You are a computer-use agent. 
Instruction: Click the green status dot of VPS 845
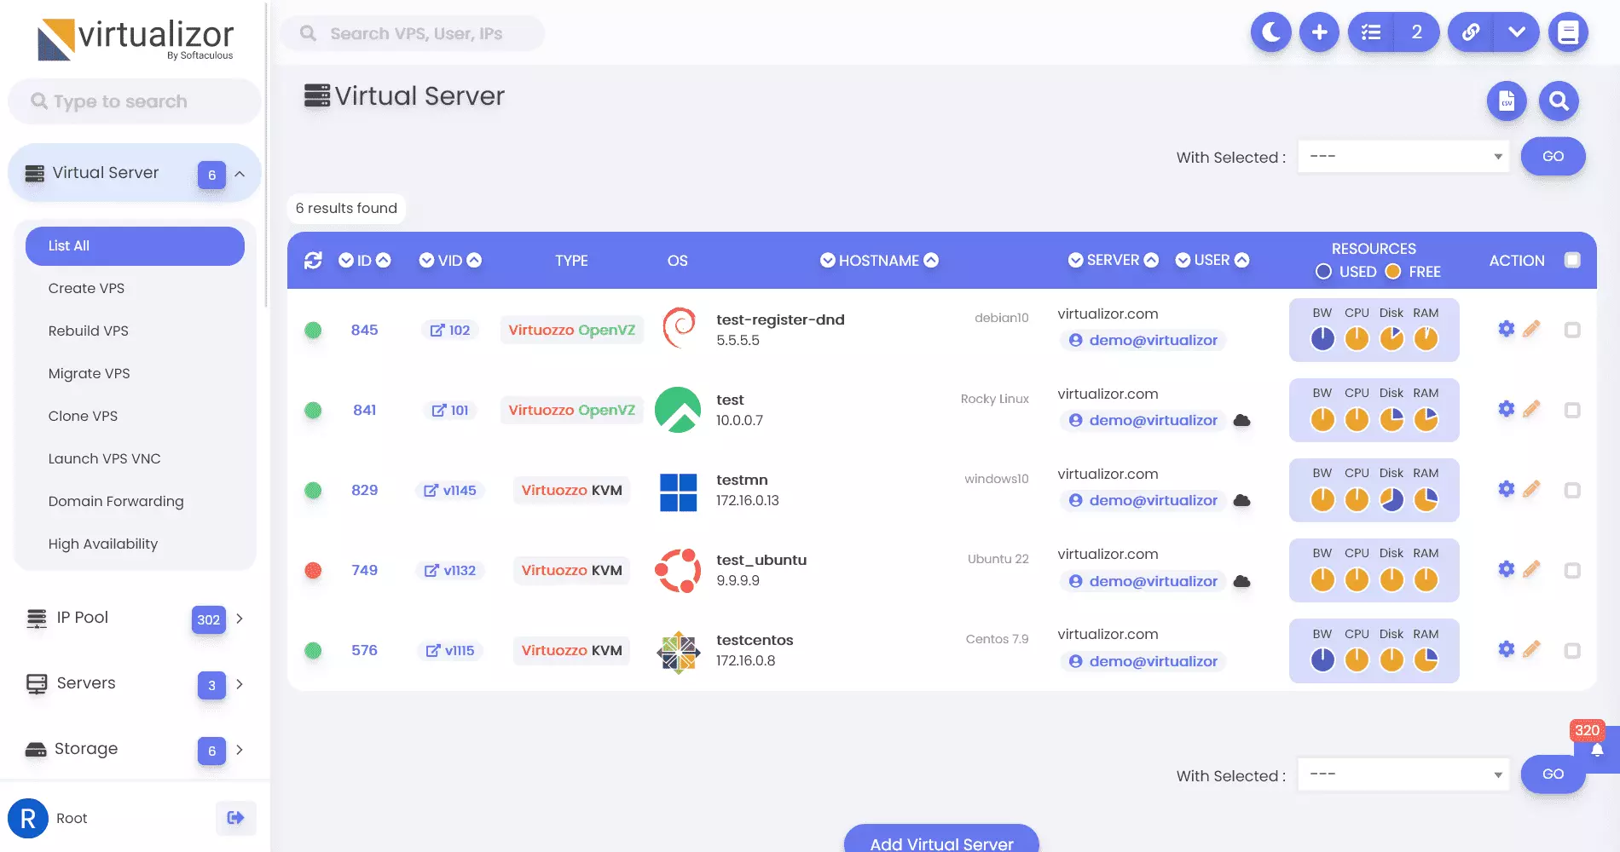coord(313,330)
